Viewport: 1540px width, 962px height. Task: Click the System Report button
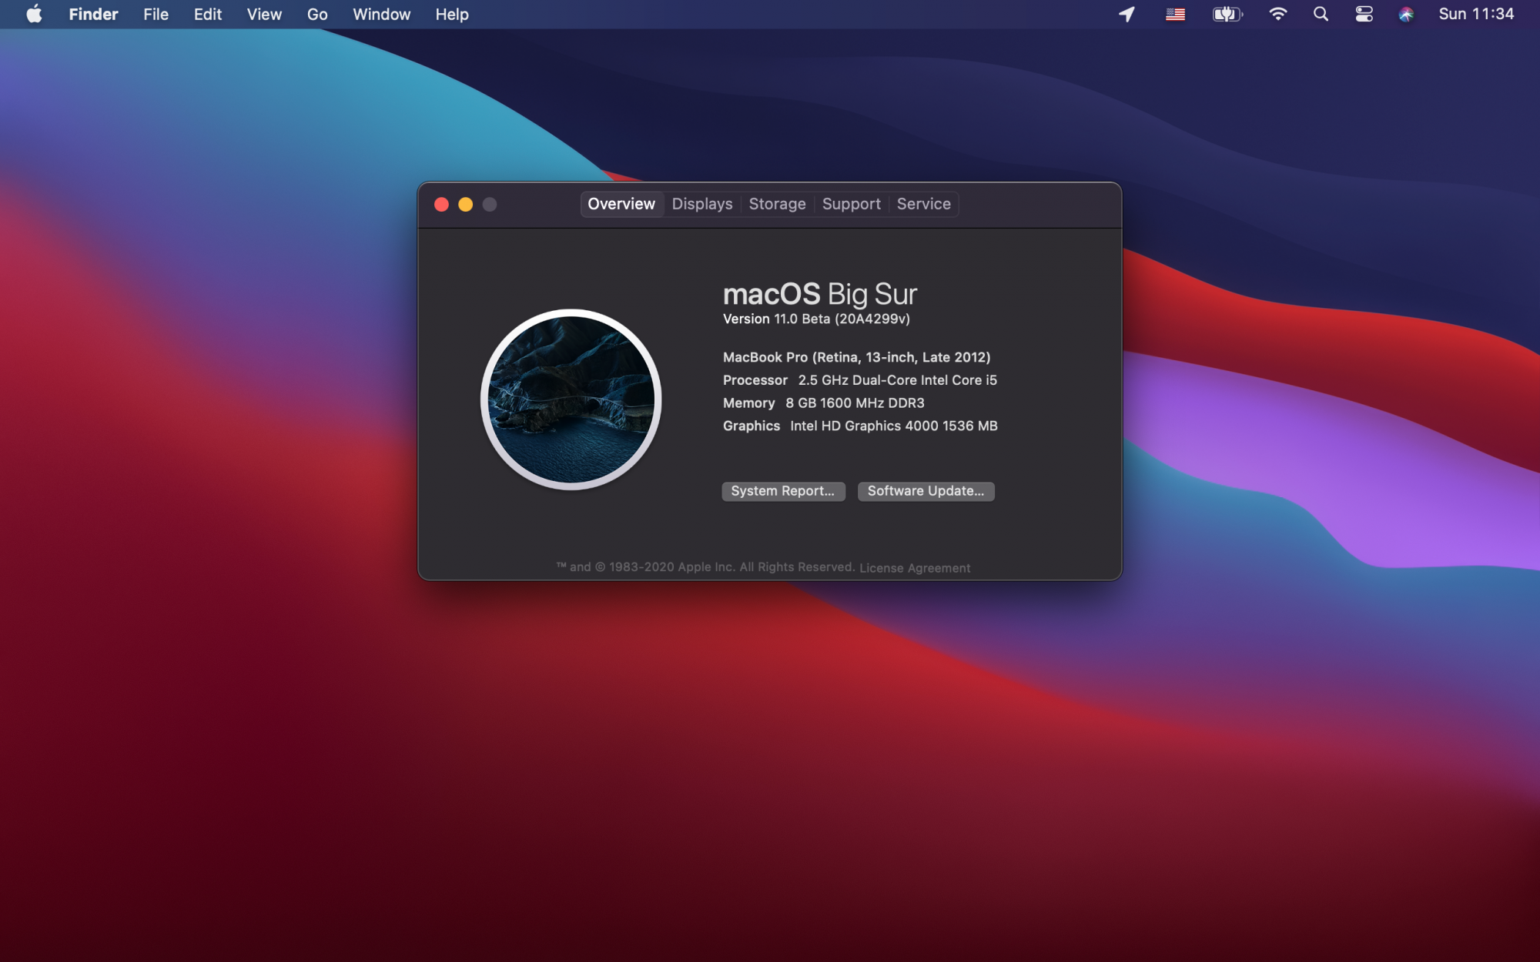782,491
